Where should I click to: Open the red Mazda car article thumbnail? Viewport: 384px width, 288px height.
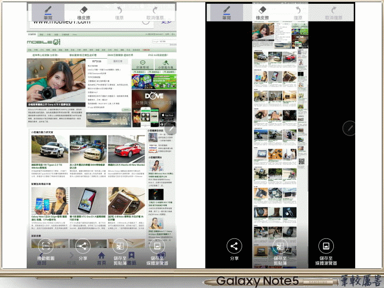(126, 149)
